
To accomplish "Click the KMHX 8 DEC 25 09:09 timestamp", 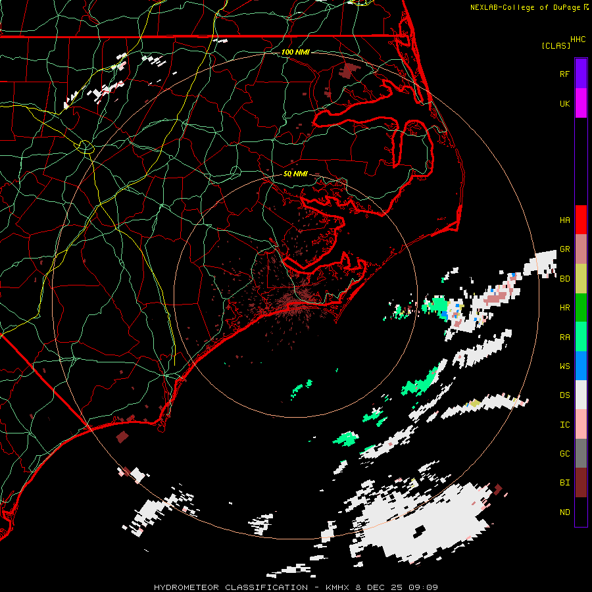I will (x=382, y=587).
